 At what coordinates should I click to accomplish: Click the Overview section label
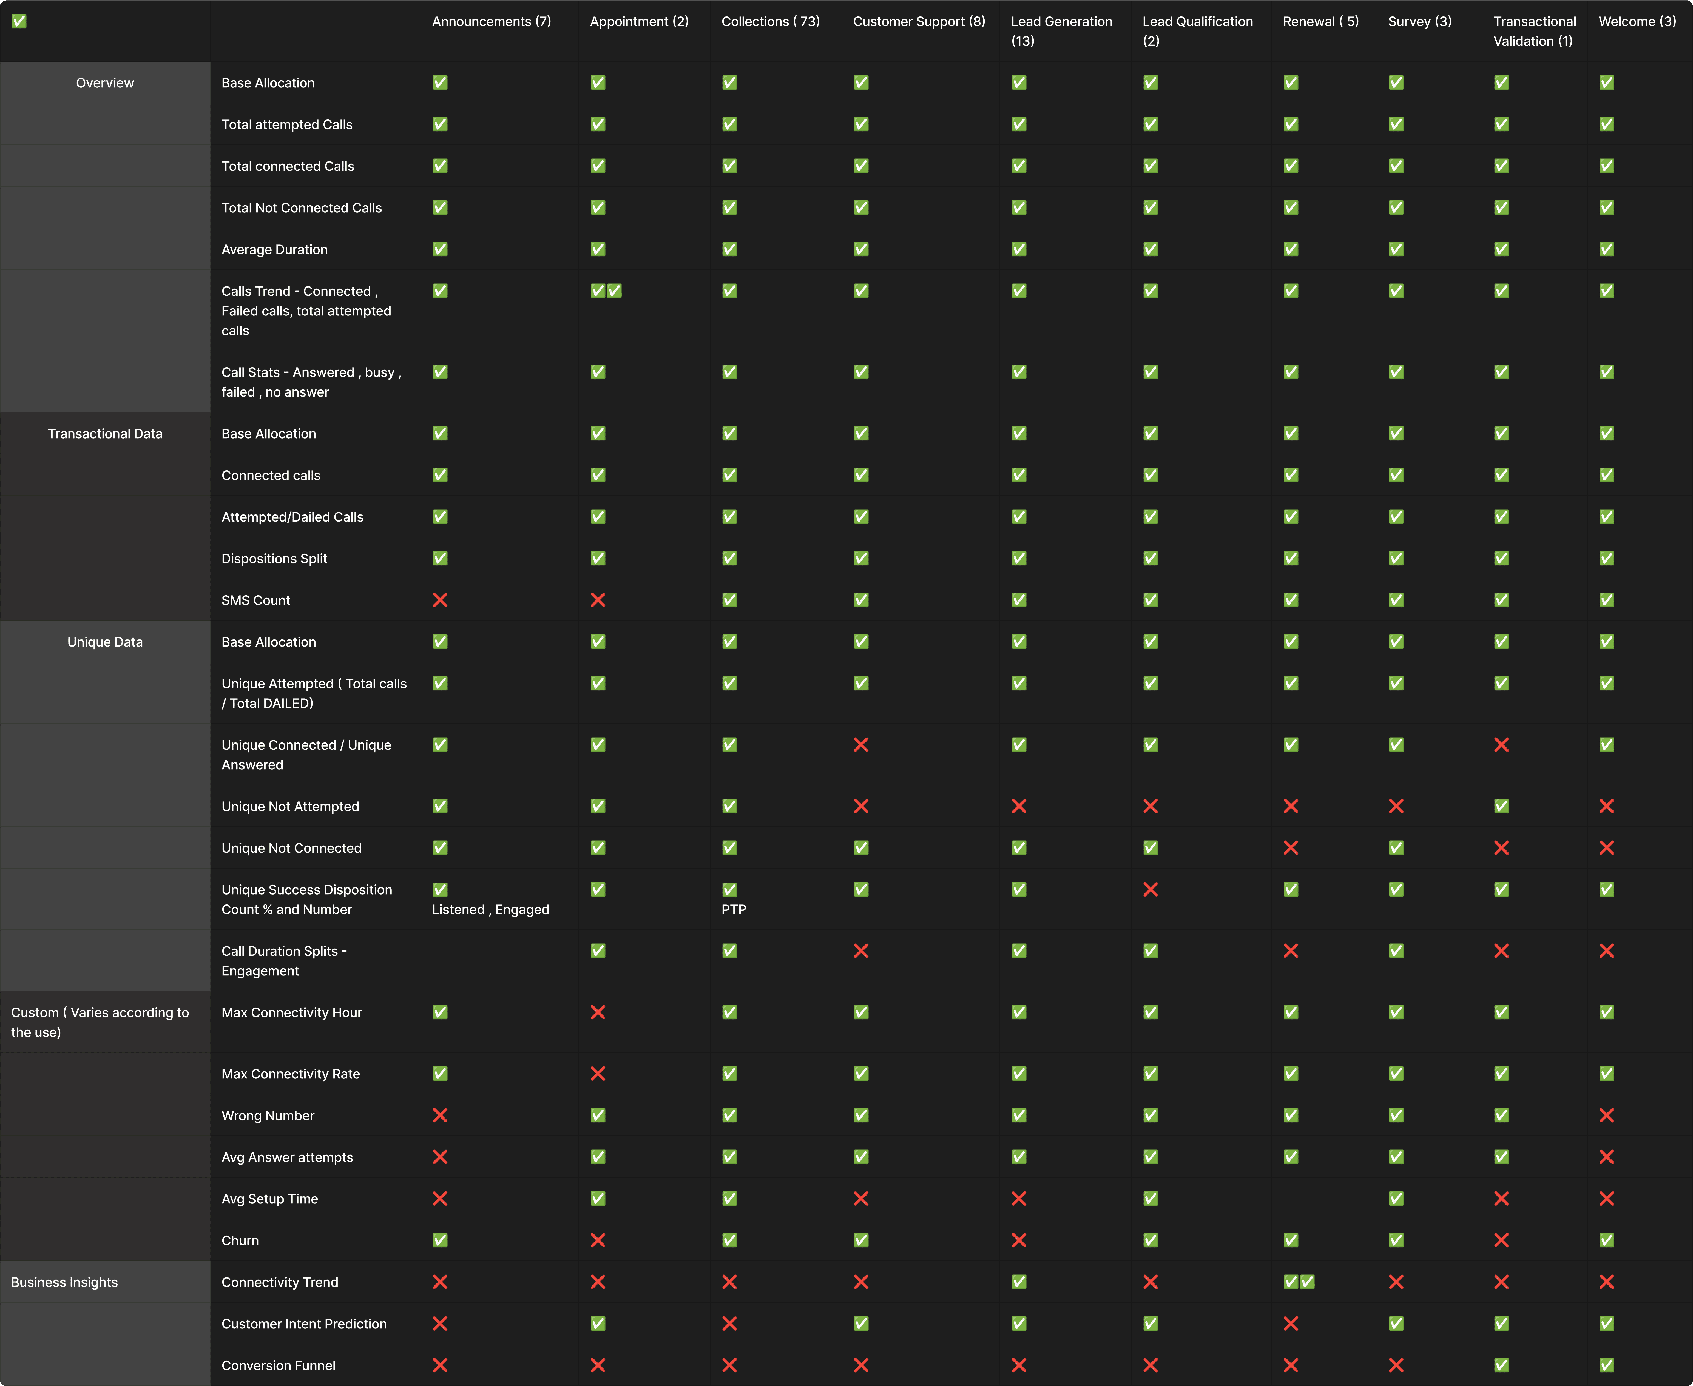tap(105, 83)
